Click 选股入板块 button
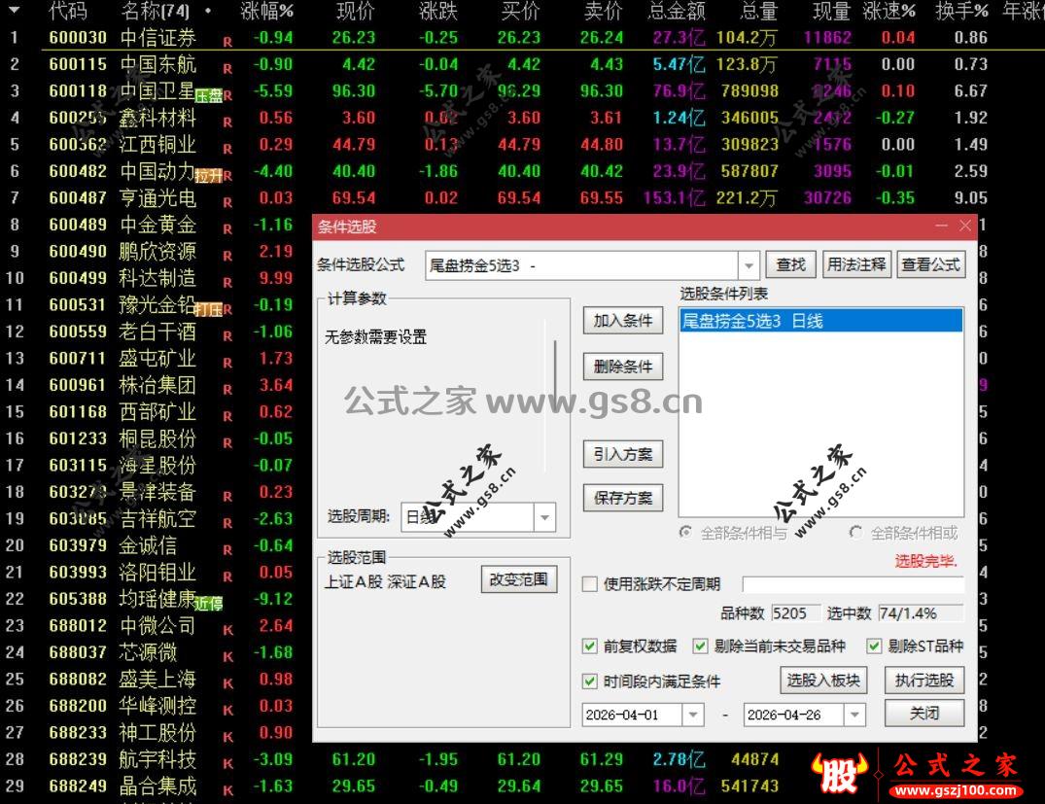1045x804 pixels. coord(823,680)
